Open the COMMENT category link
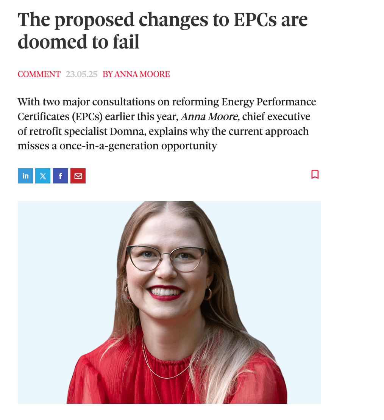Viewport: 384px width, 420px height. (x=39, y=74)
